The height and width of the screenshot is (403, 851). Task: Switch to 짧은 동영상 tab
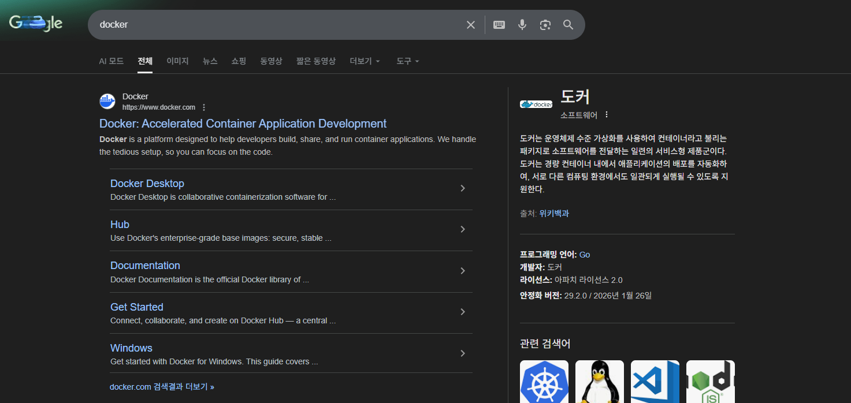[x=315, y=61]
